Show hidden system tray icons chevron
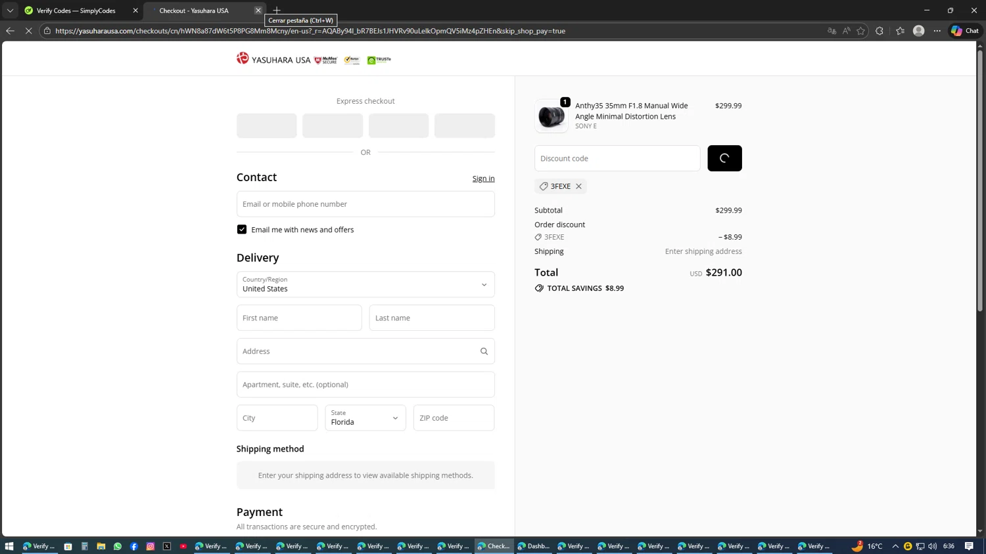986x554 pixels. pos(895,546)
